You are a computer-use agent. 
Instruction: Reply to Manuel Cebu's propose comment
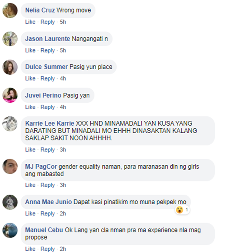pos(48,249)
